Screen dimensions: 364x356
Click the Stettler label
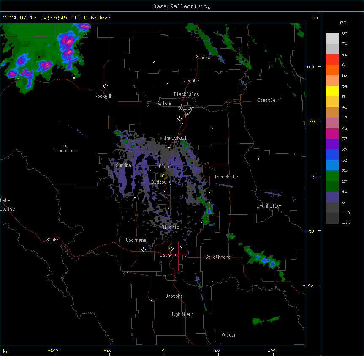click(268, 100)
